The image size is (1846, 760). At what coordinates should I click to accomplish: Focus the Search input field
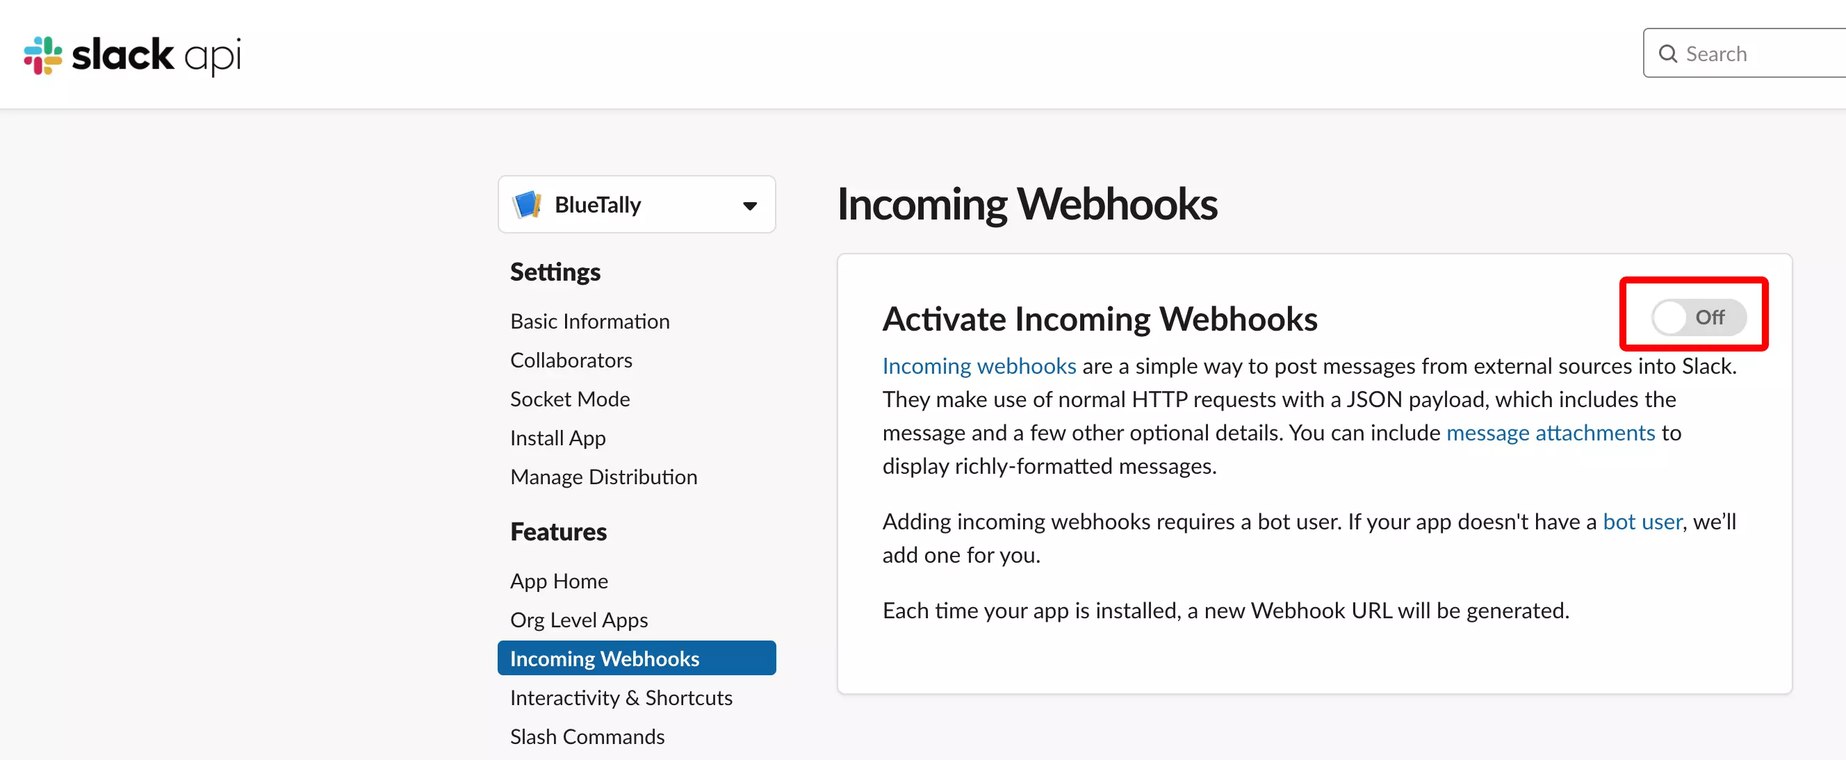(1745, 53)
